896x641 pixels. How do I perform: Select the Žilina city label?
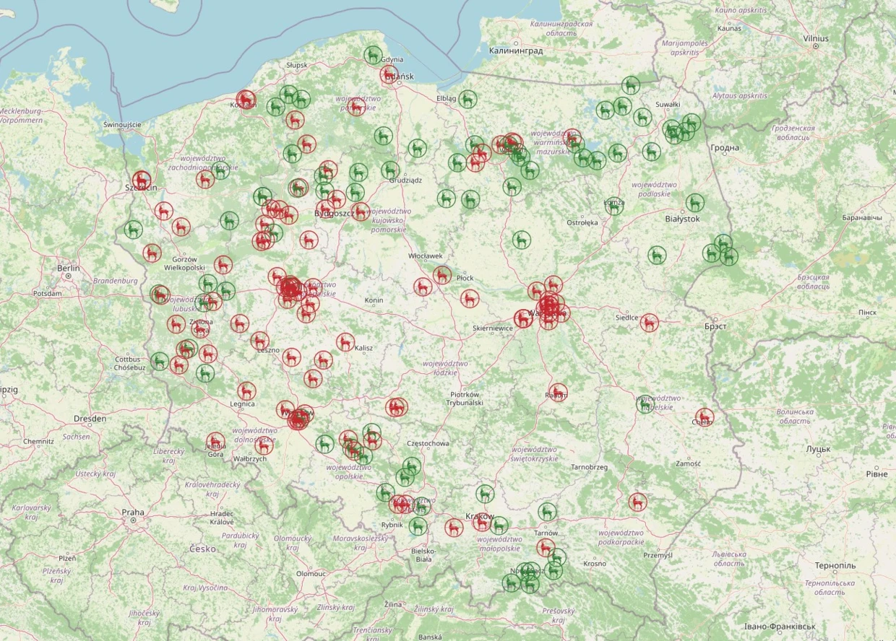tap(393, 604)
